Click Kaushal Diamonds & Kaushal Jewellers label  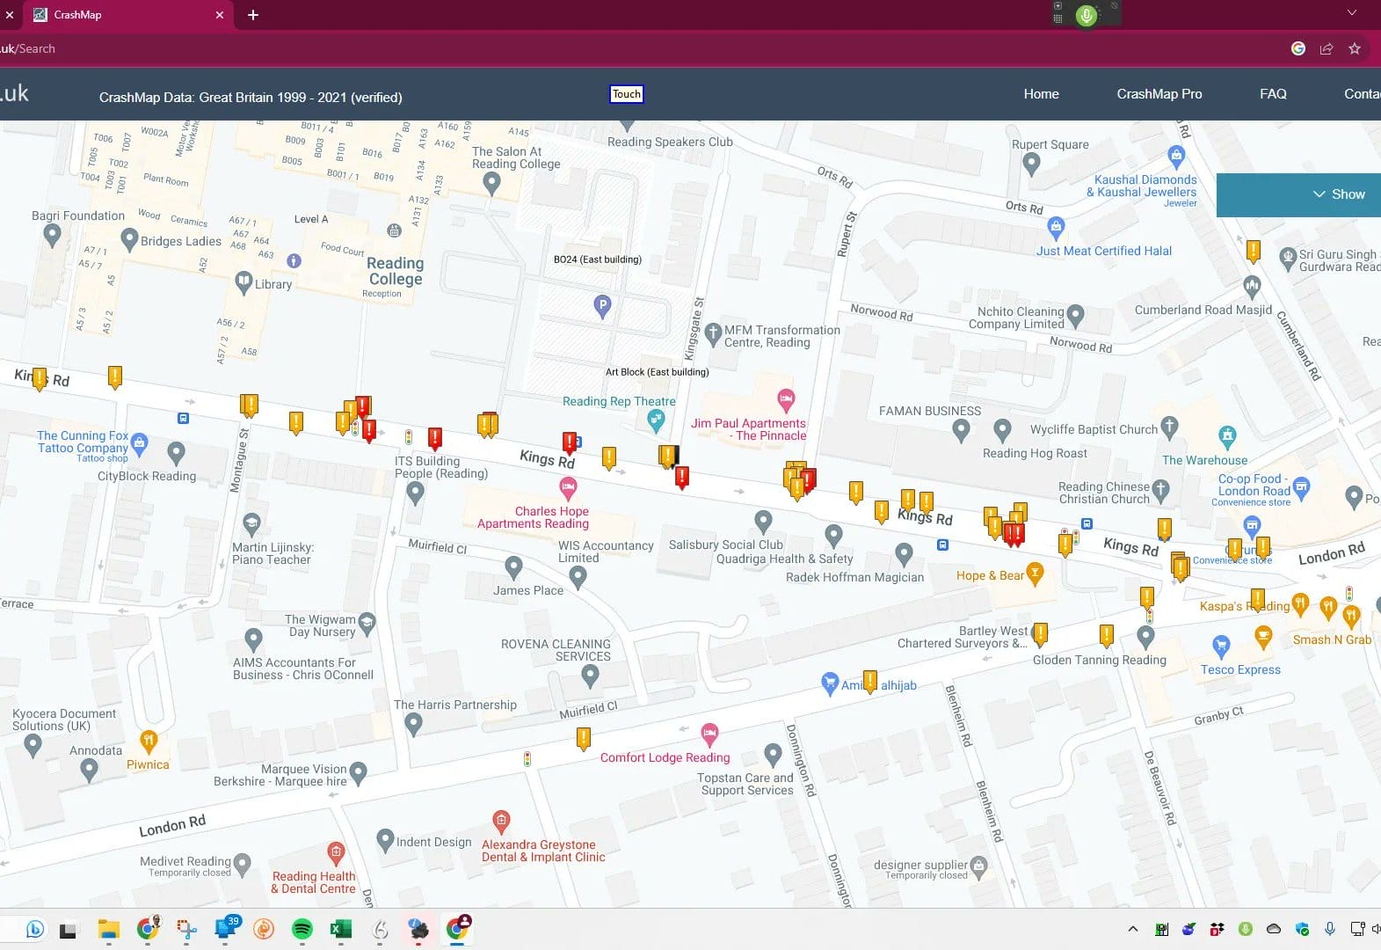tap(1142, 186)
